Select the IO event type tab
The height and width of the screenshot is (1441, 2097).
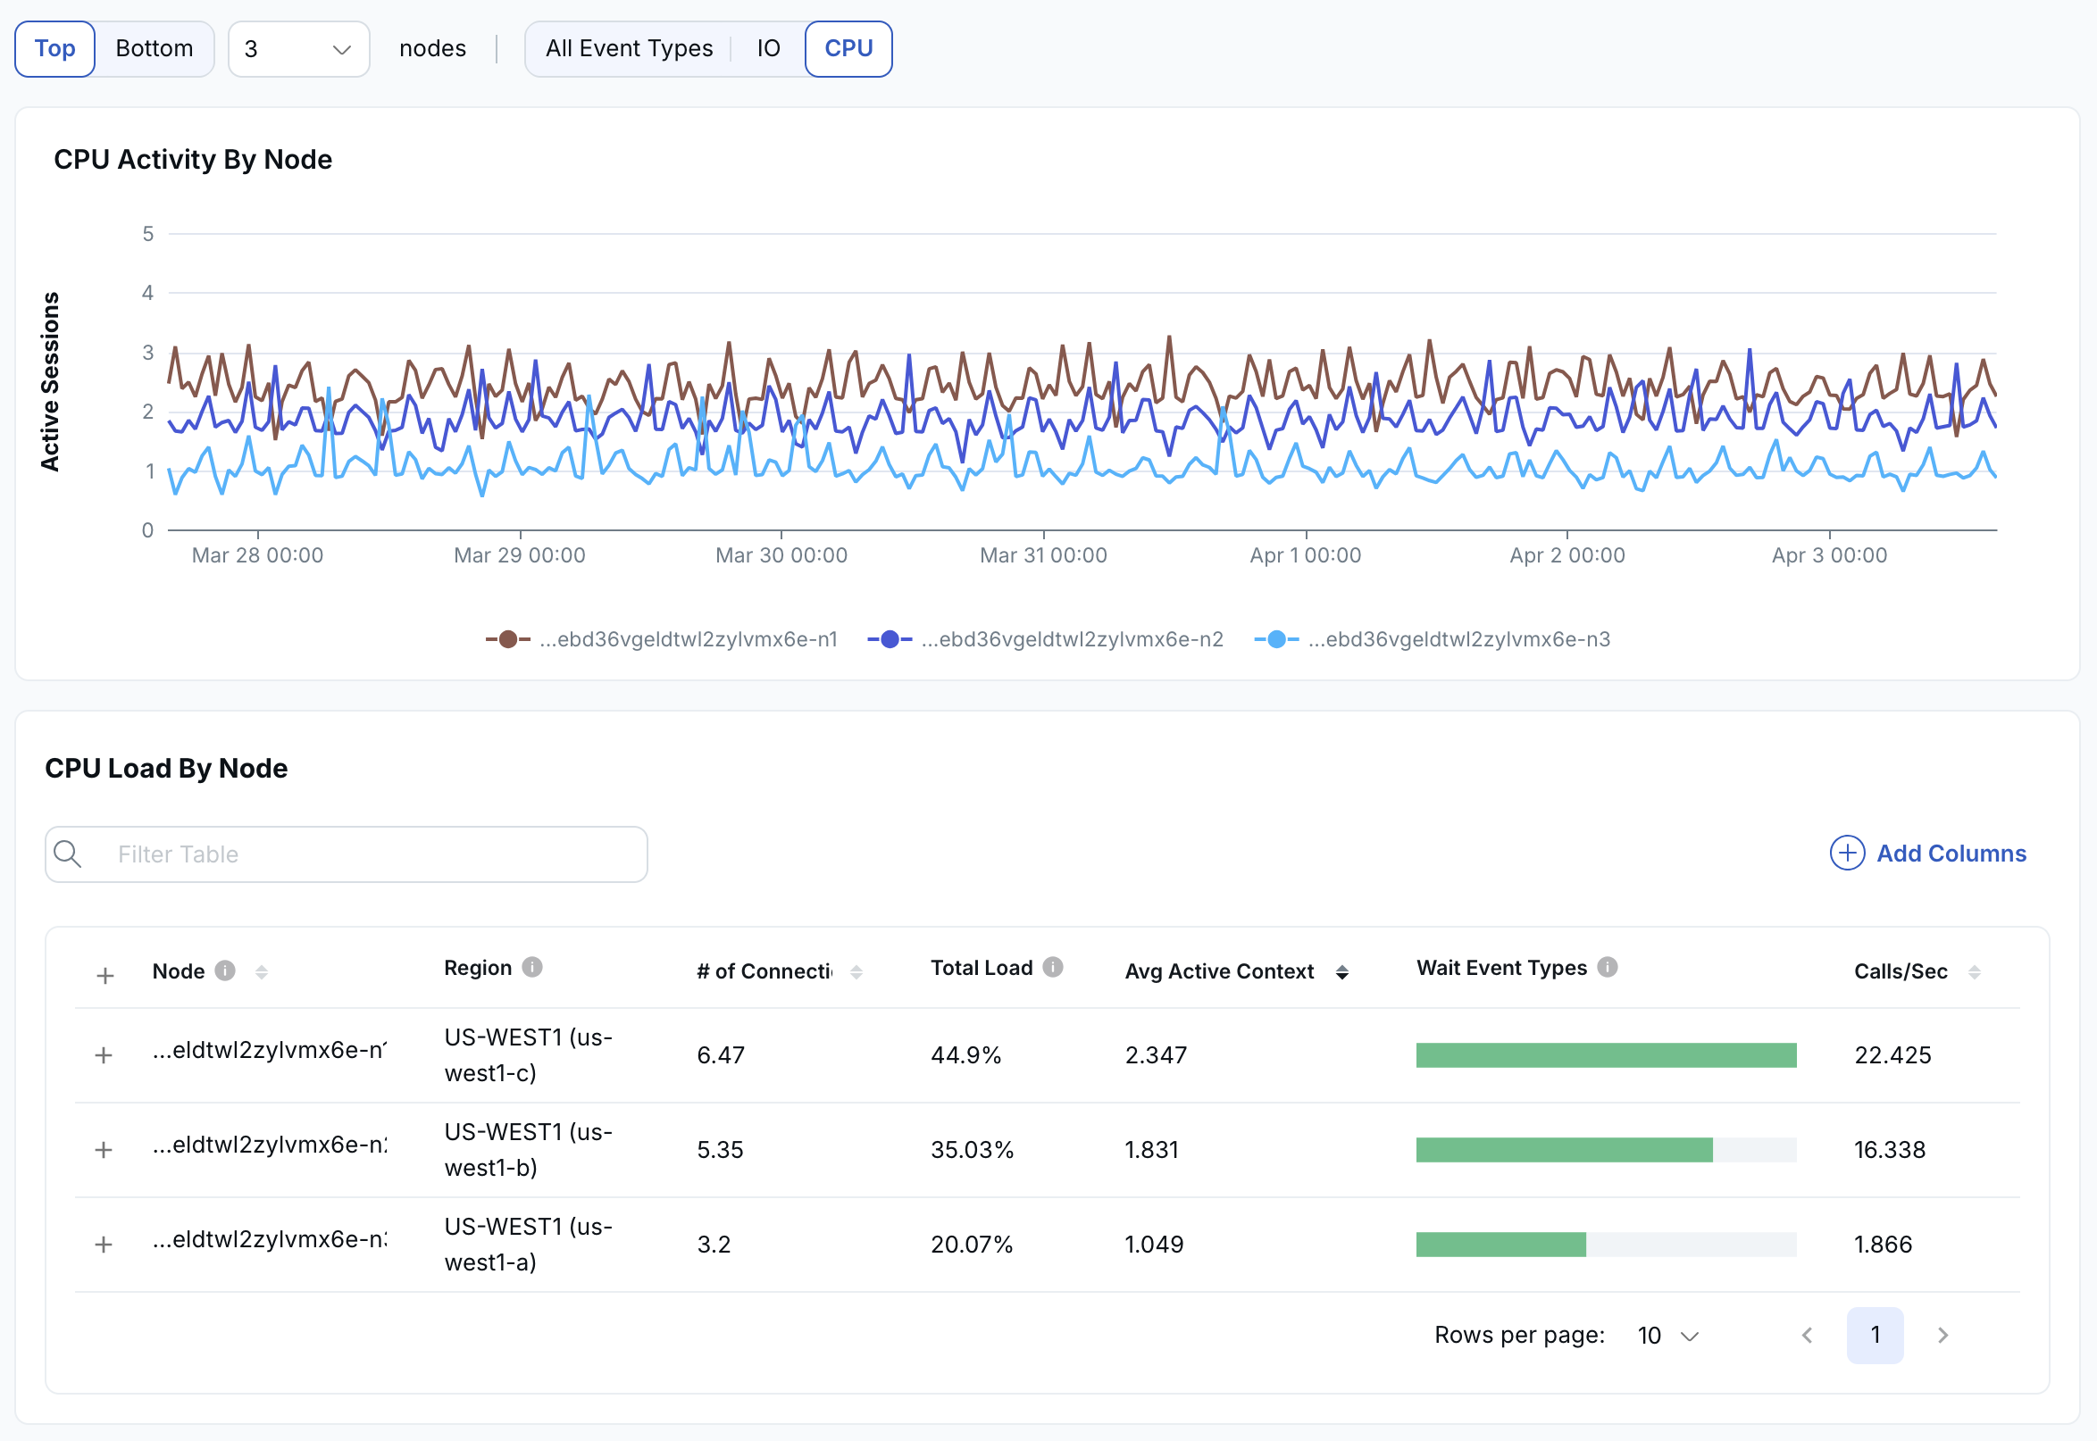(x=768, y=49)
